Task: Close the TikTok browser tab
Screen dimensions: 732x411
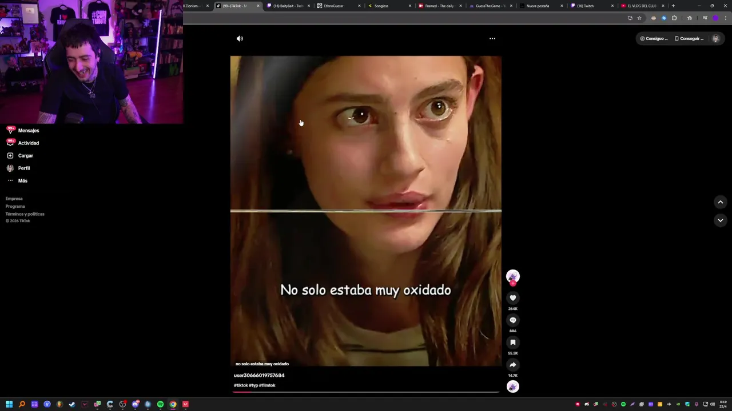Action: (258, 6)
